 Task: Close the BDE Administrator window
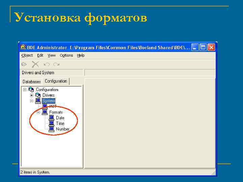click(x=211, y=47)
